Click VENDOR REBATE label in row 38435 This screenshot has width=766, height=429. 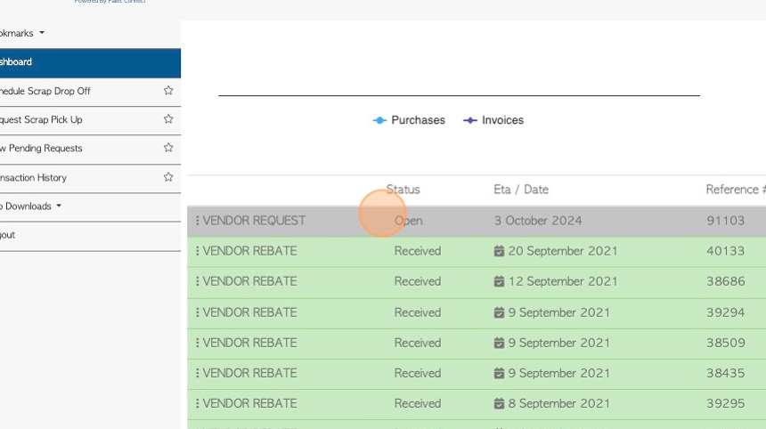pyautogui.click(x=249, y=373)
